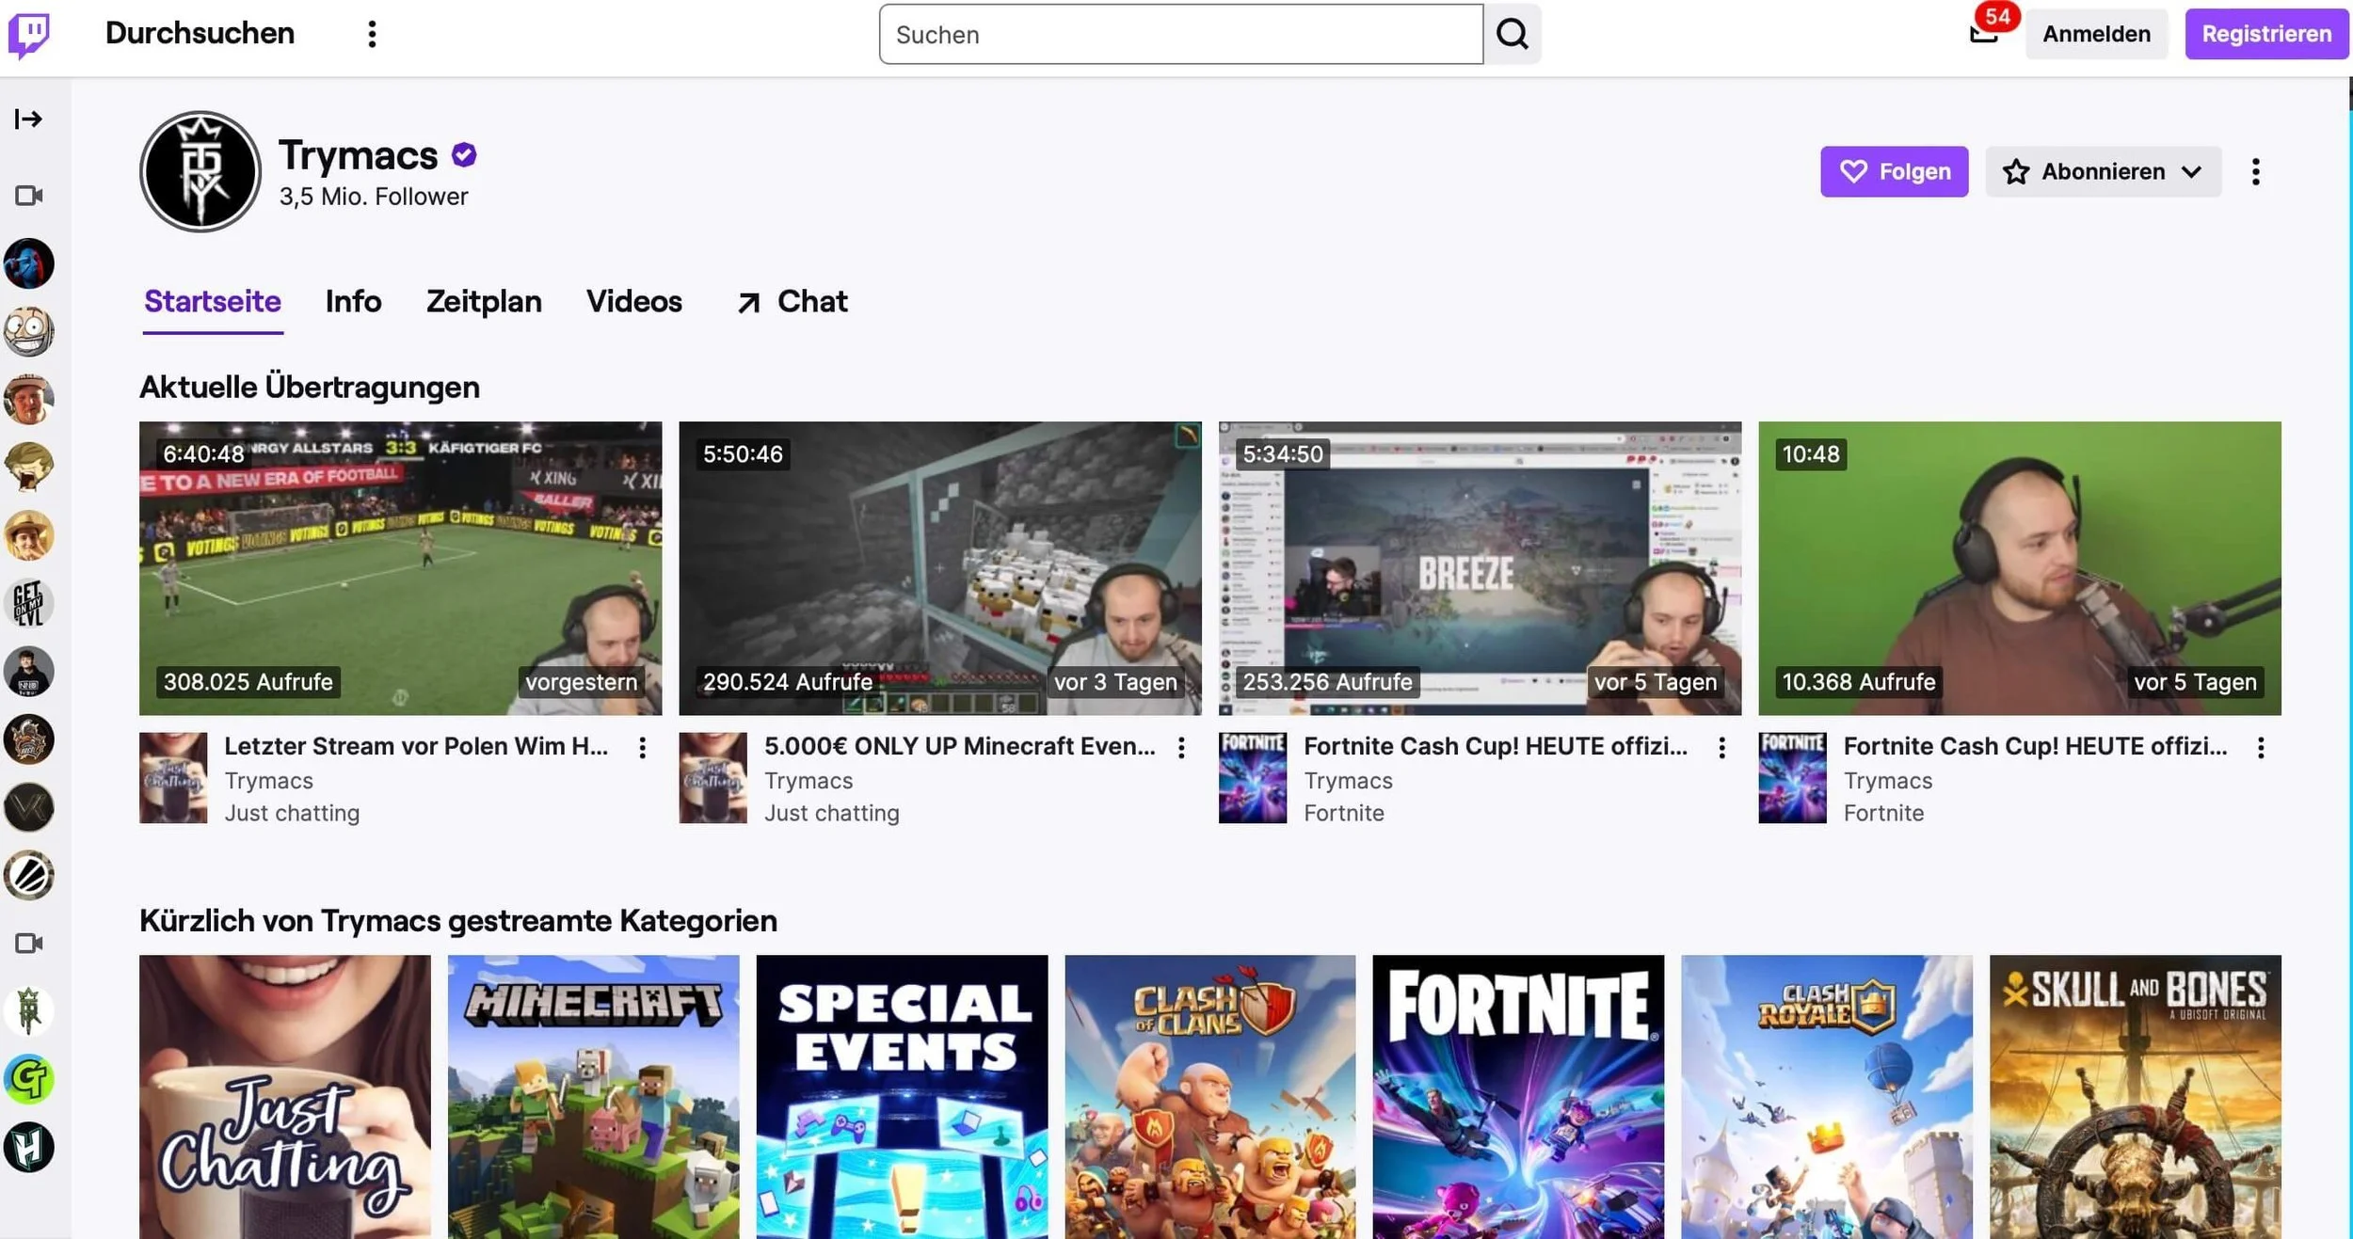Open options for Letzter Stream vor Polen video
The height and width of the screenshot is (1239, 2353).
(x=642, y=747)
